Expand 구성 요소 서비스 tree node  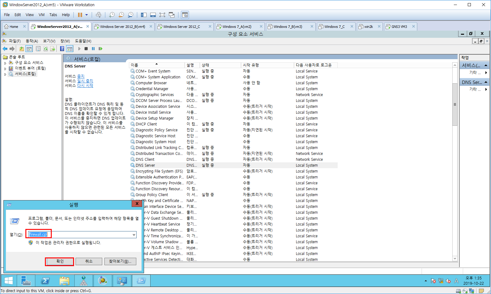coord(5,63)
